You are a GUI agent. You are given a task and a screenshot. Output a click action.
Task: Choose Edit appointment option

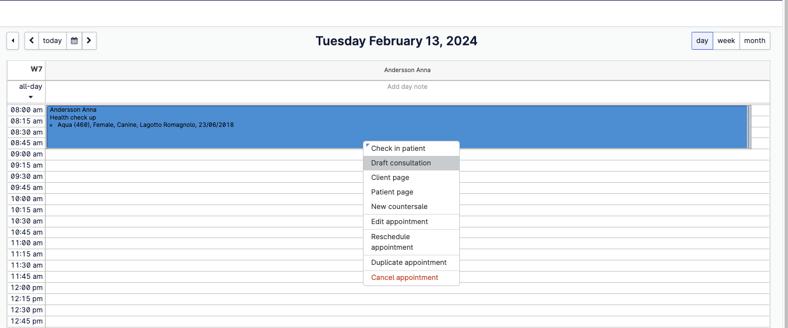399,222
